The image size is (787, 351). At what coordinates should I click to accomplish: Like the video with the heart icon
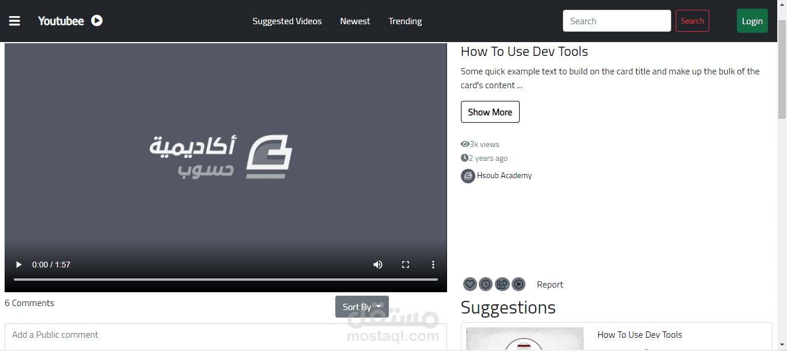point(470,284)
